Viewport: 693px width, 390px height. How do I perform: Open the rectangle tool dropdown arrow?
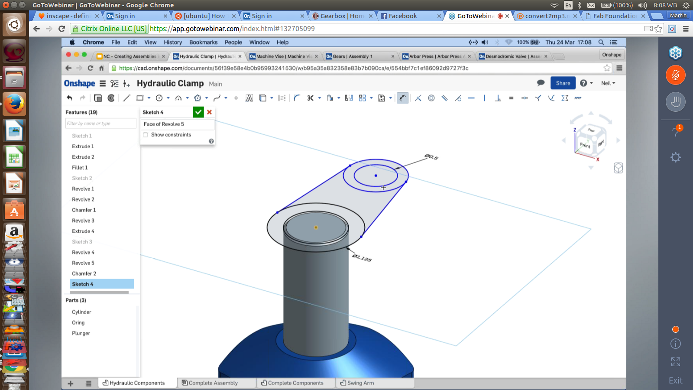[x=149, y=98]
